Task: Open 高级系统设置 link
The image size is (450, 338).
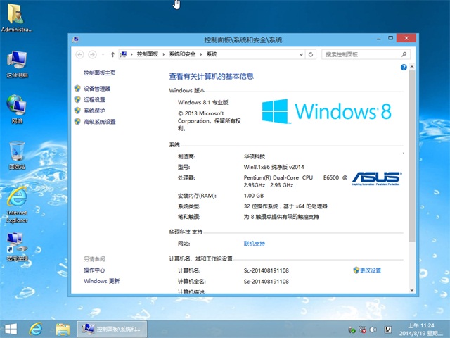Action: pos(100,122)
